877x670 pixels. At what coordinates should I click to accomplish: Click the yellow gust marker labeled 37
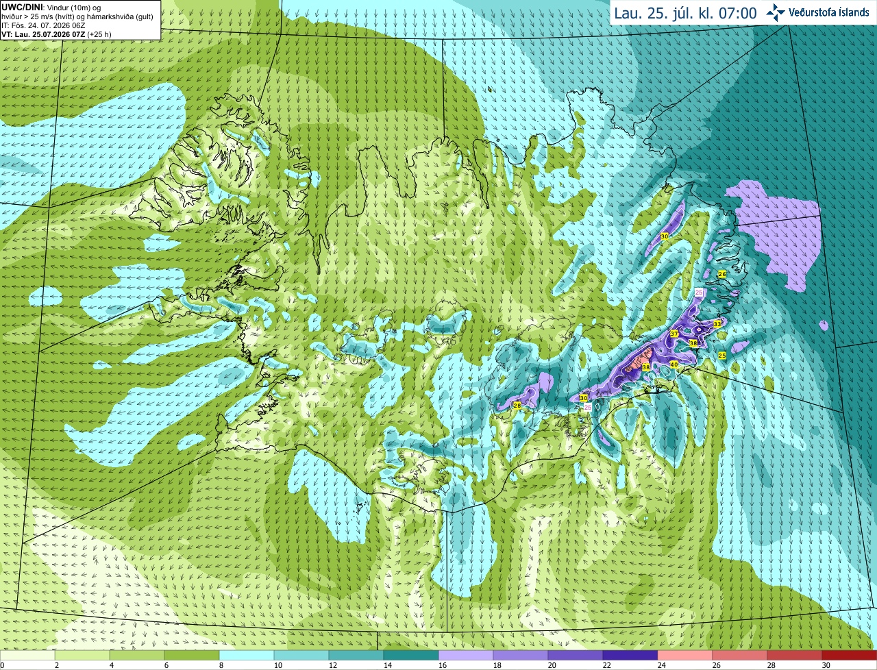point(674,334)
